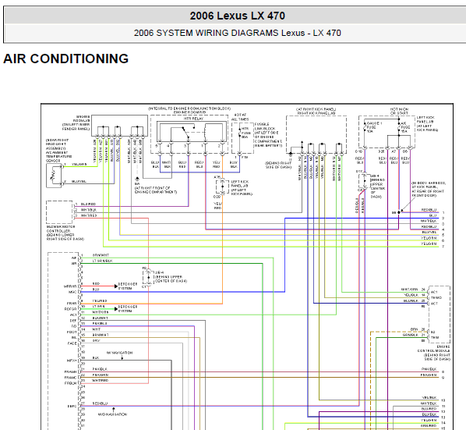This screenshot has height=430, width=466.
Task: Select the 'GAUGE 1 FUSE 10A' label
Action: click(374, 127)
